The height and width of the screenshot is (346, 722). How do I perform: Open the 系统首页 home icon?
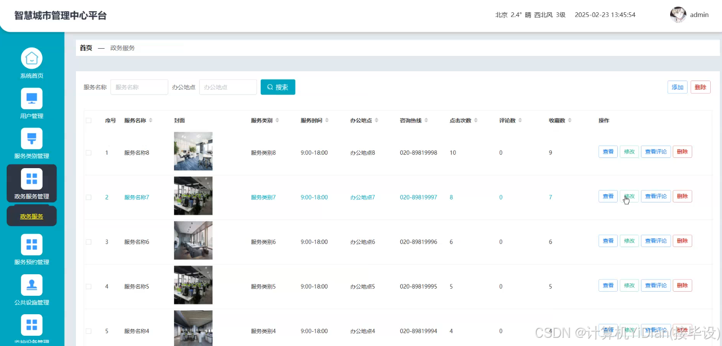tap(32, 58)
